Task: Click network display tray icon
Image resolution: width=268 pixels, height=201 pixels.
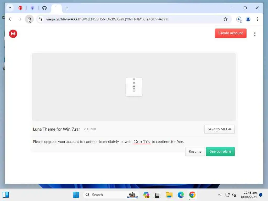Action: [x=228, y=195]
